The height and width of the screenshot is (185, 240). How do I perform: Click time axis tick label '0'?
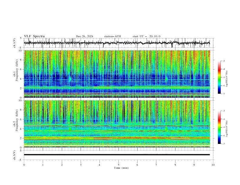click(24, 165)
